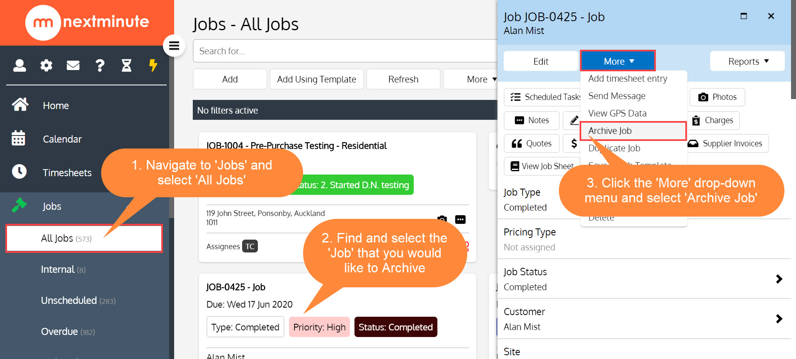Viewport: 796px width, 359px height.
Task: Select Duplicate Job menu item
Action: tap(614, 148)
